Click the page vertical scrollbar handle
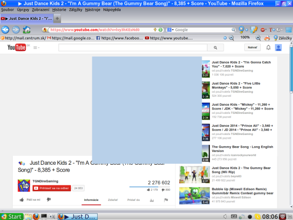 tap(291, 69)
